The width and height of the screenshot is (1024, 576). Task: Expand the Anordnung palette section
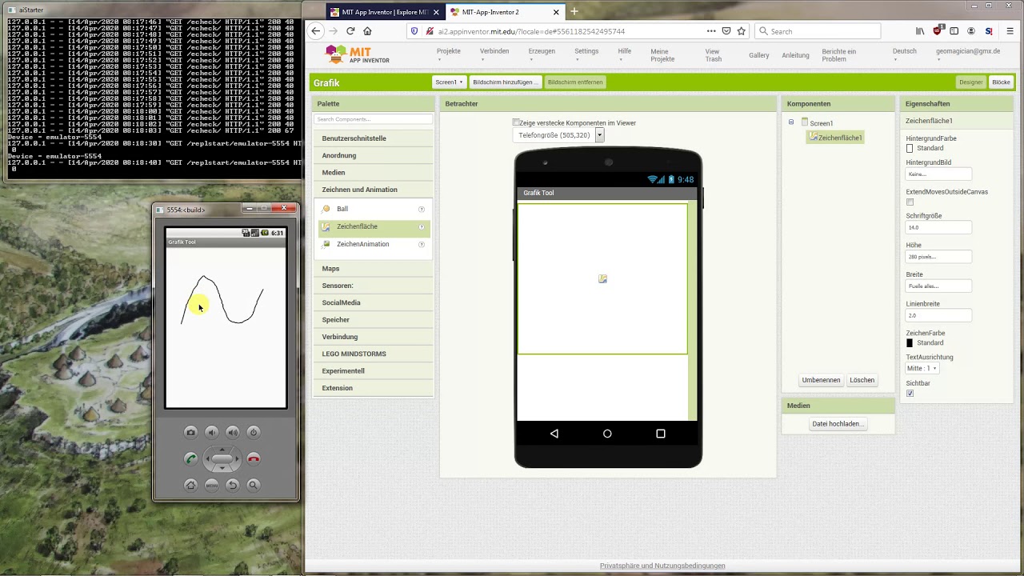pos(374,155)
